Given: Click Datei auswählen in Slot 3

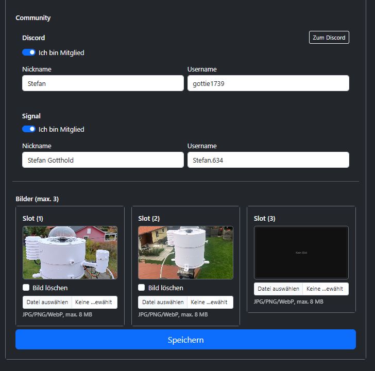Looking at the screenshot, I should pyautogui.click(x=279, y=289).
